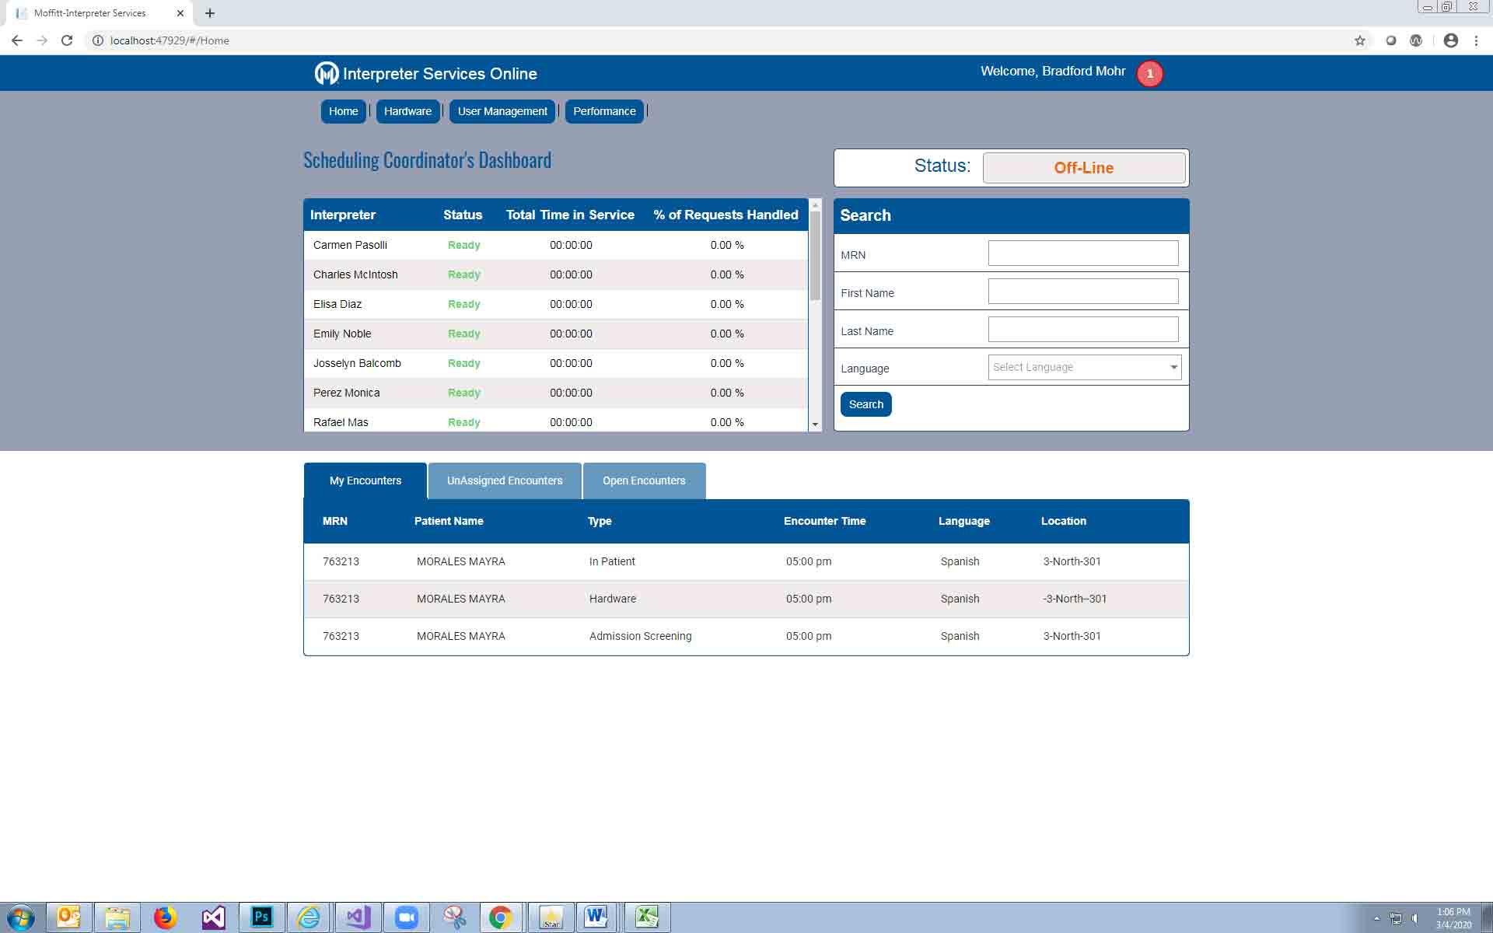Screen dimensions: 1493x933
Task: Launch Firefox from the taskbar
Action: pos(165,917)
